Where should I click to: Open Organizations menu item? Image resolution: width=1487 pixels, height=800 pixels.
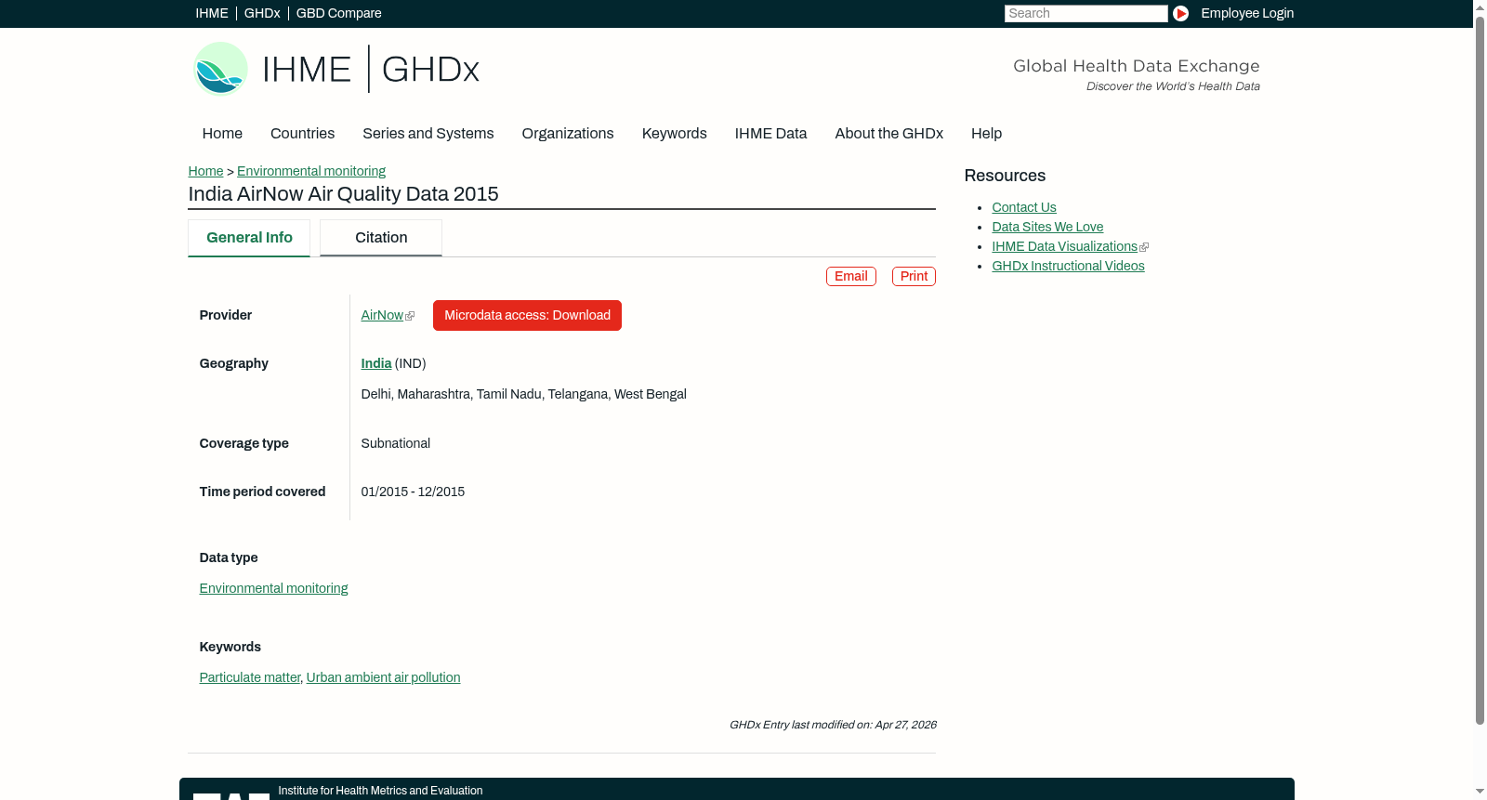click(x=568, y=134)
